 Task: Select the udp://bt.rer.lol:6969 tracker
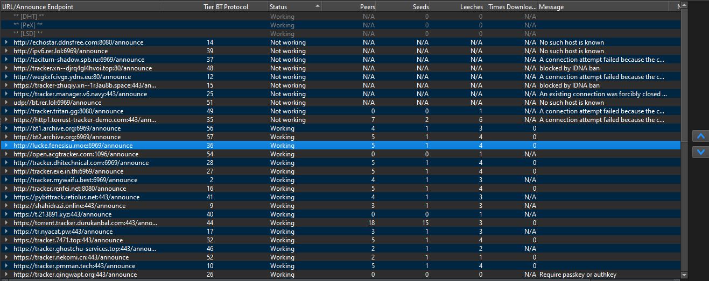57,103
